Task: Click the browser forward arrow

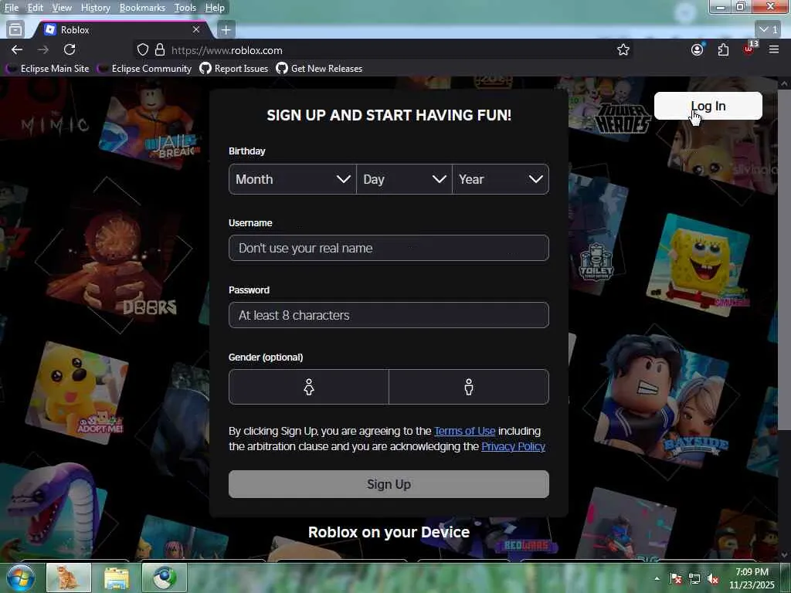Action: tap(43, 49)
